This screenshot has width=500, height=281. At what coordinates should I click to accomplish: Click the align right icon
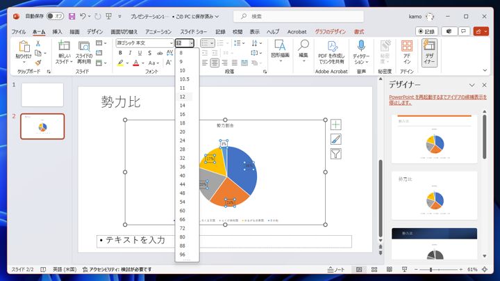click(225, 63)
